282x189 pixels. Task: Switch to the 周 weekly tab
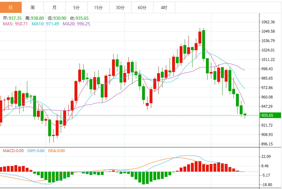click(33, 8)
